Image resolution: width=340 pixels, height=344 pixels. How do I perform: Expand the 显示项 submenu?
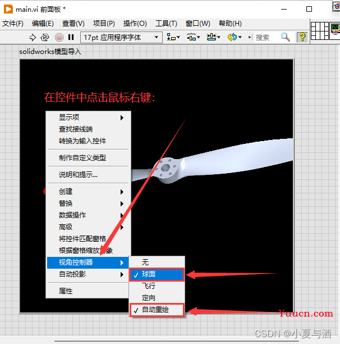(x=88, y=117)
